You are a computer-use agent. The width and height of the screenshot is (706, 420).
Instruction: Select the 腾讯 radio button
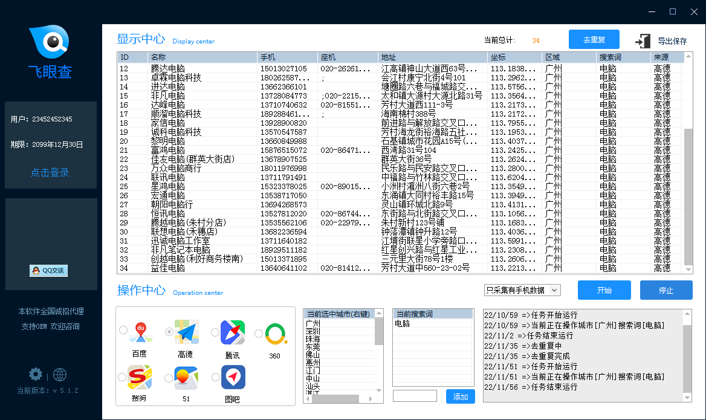215,332
